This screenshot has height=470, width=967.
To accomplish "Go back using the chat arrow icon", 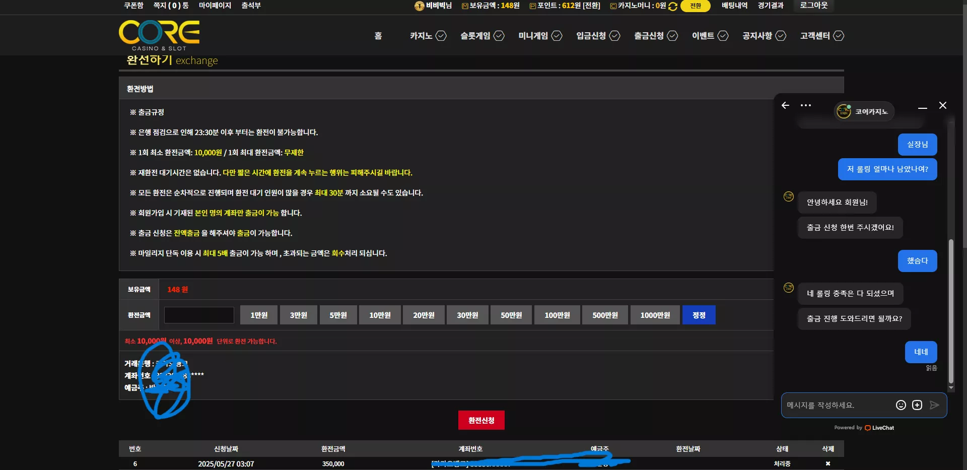I will click(x=786, y=105).
